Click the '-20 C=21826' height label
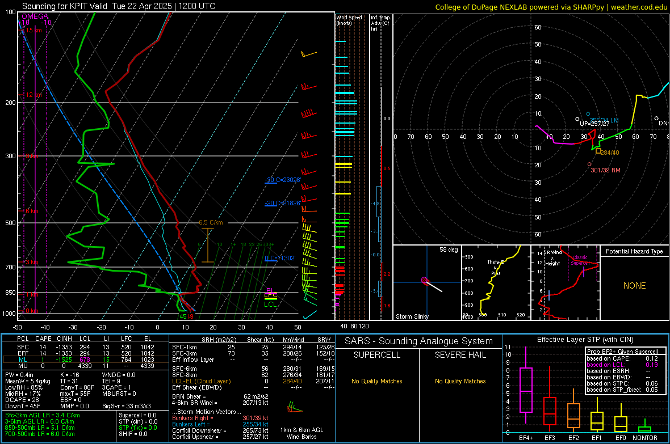Screen dimensions: 670x444 tap(283, 203)
